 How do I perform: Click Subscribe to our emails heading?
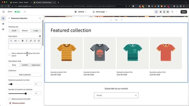pos(116,89)
